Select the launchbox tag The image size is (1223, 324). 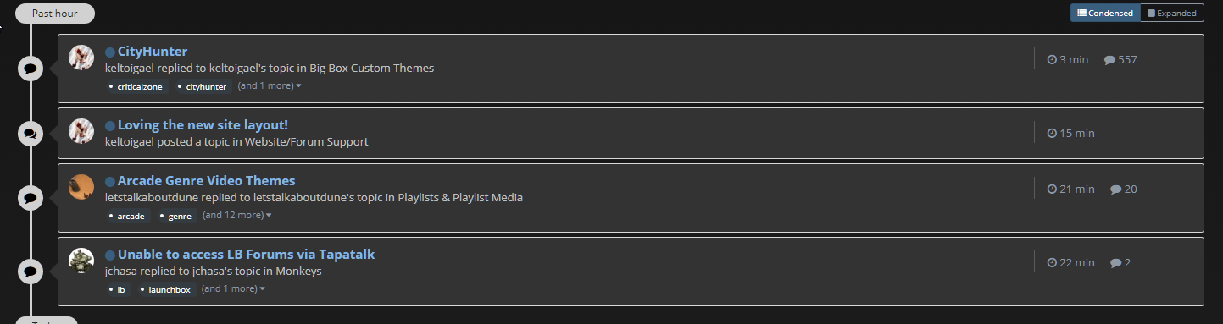(165, 289)
